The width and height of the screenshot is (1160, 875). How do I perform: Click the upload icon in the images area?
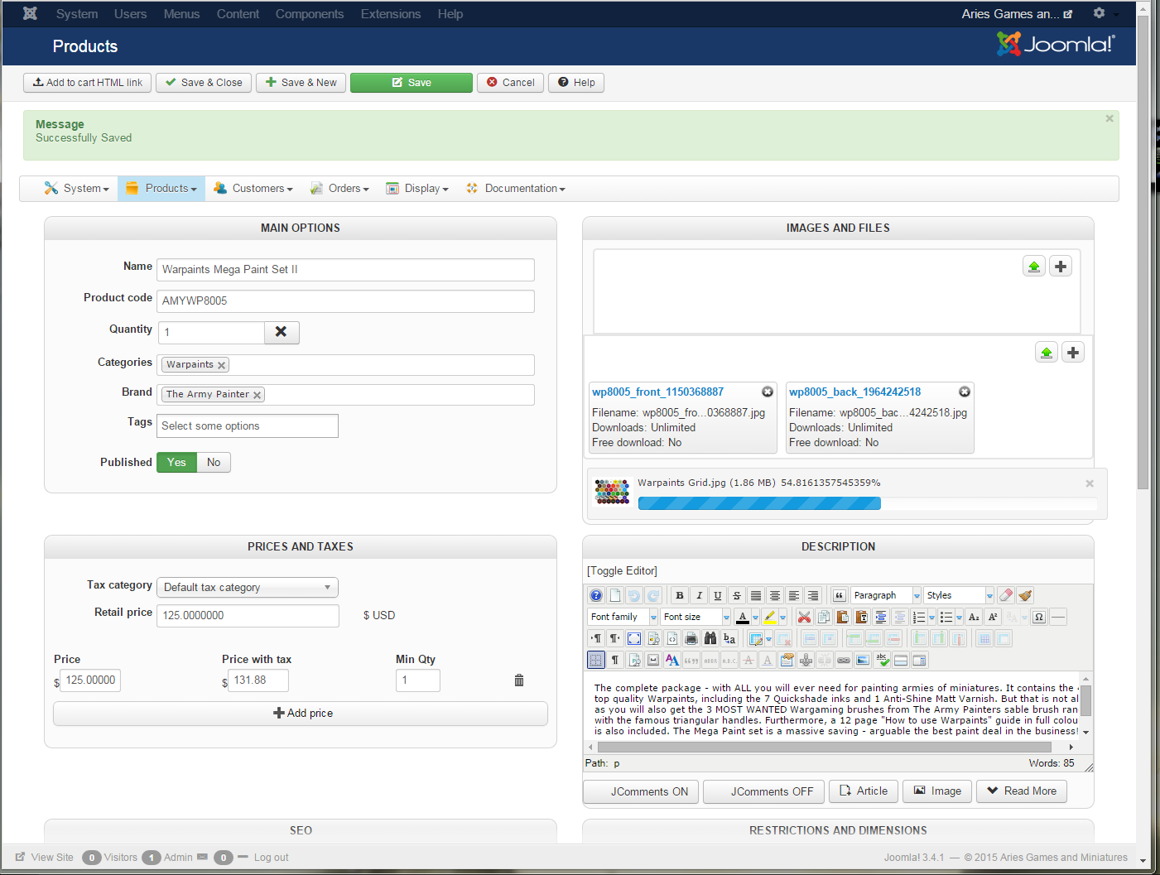click(x=1034, y=267)
